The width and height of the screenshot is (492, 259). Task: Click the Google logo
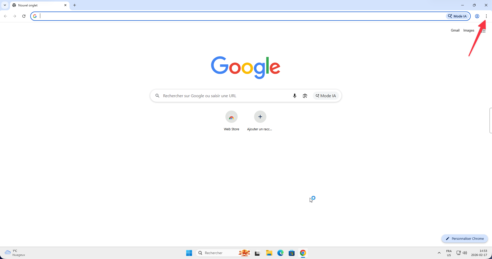[246, 67]
